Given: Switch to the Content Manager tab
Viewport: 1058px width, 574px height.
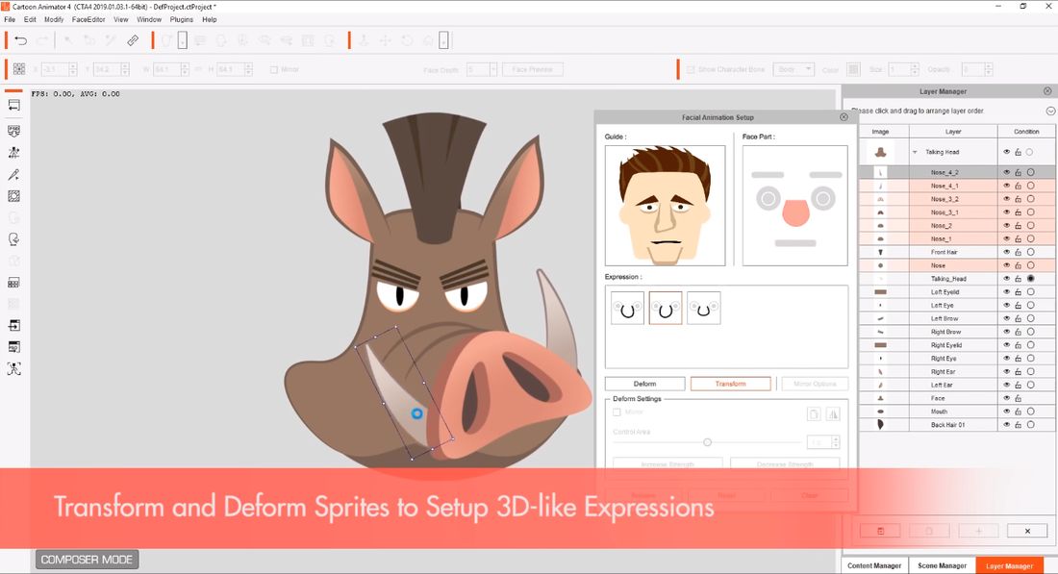Looking at the screenshot, I should coord(874,566).
